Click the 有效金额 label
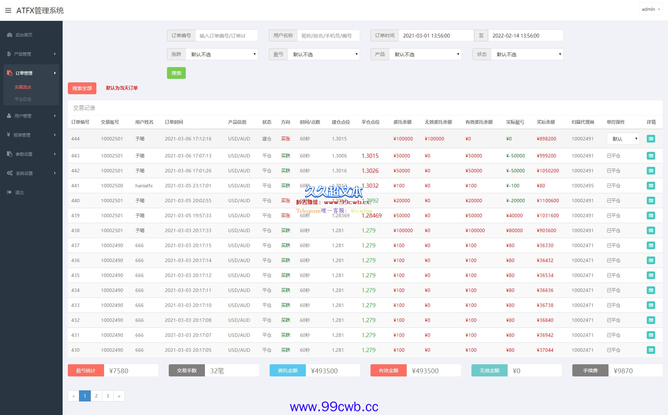668x415 pixels. [389, 371]
